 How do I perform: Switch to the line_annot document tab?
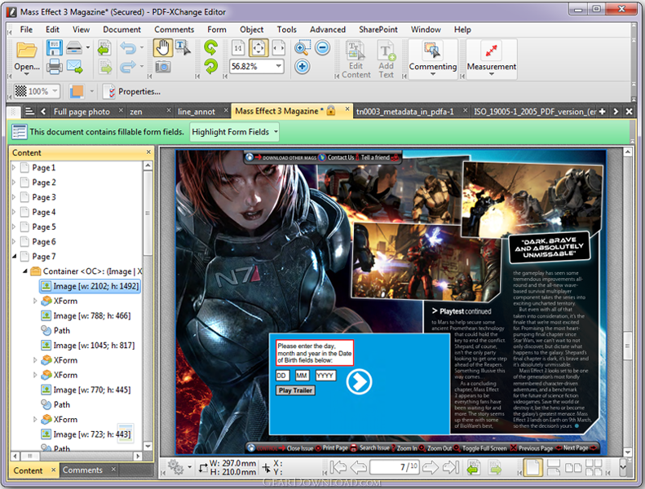pyautogui.click(x=196, y=112)
